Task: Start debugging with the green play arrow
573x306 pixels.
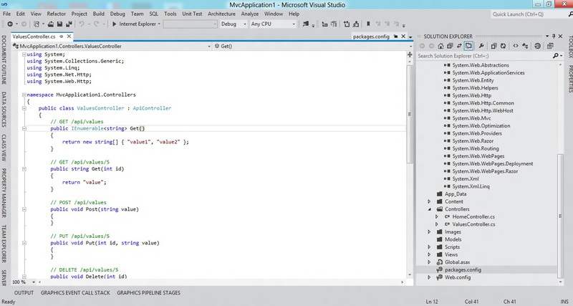Action: [x=114, y=24]
